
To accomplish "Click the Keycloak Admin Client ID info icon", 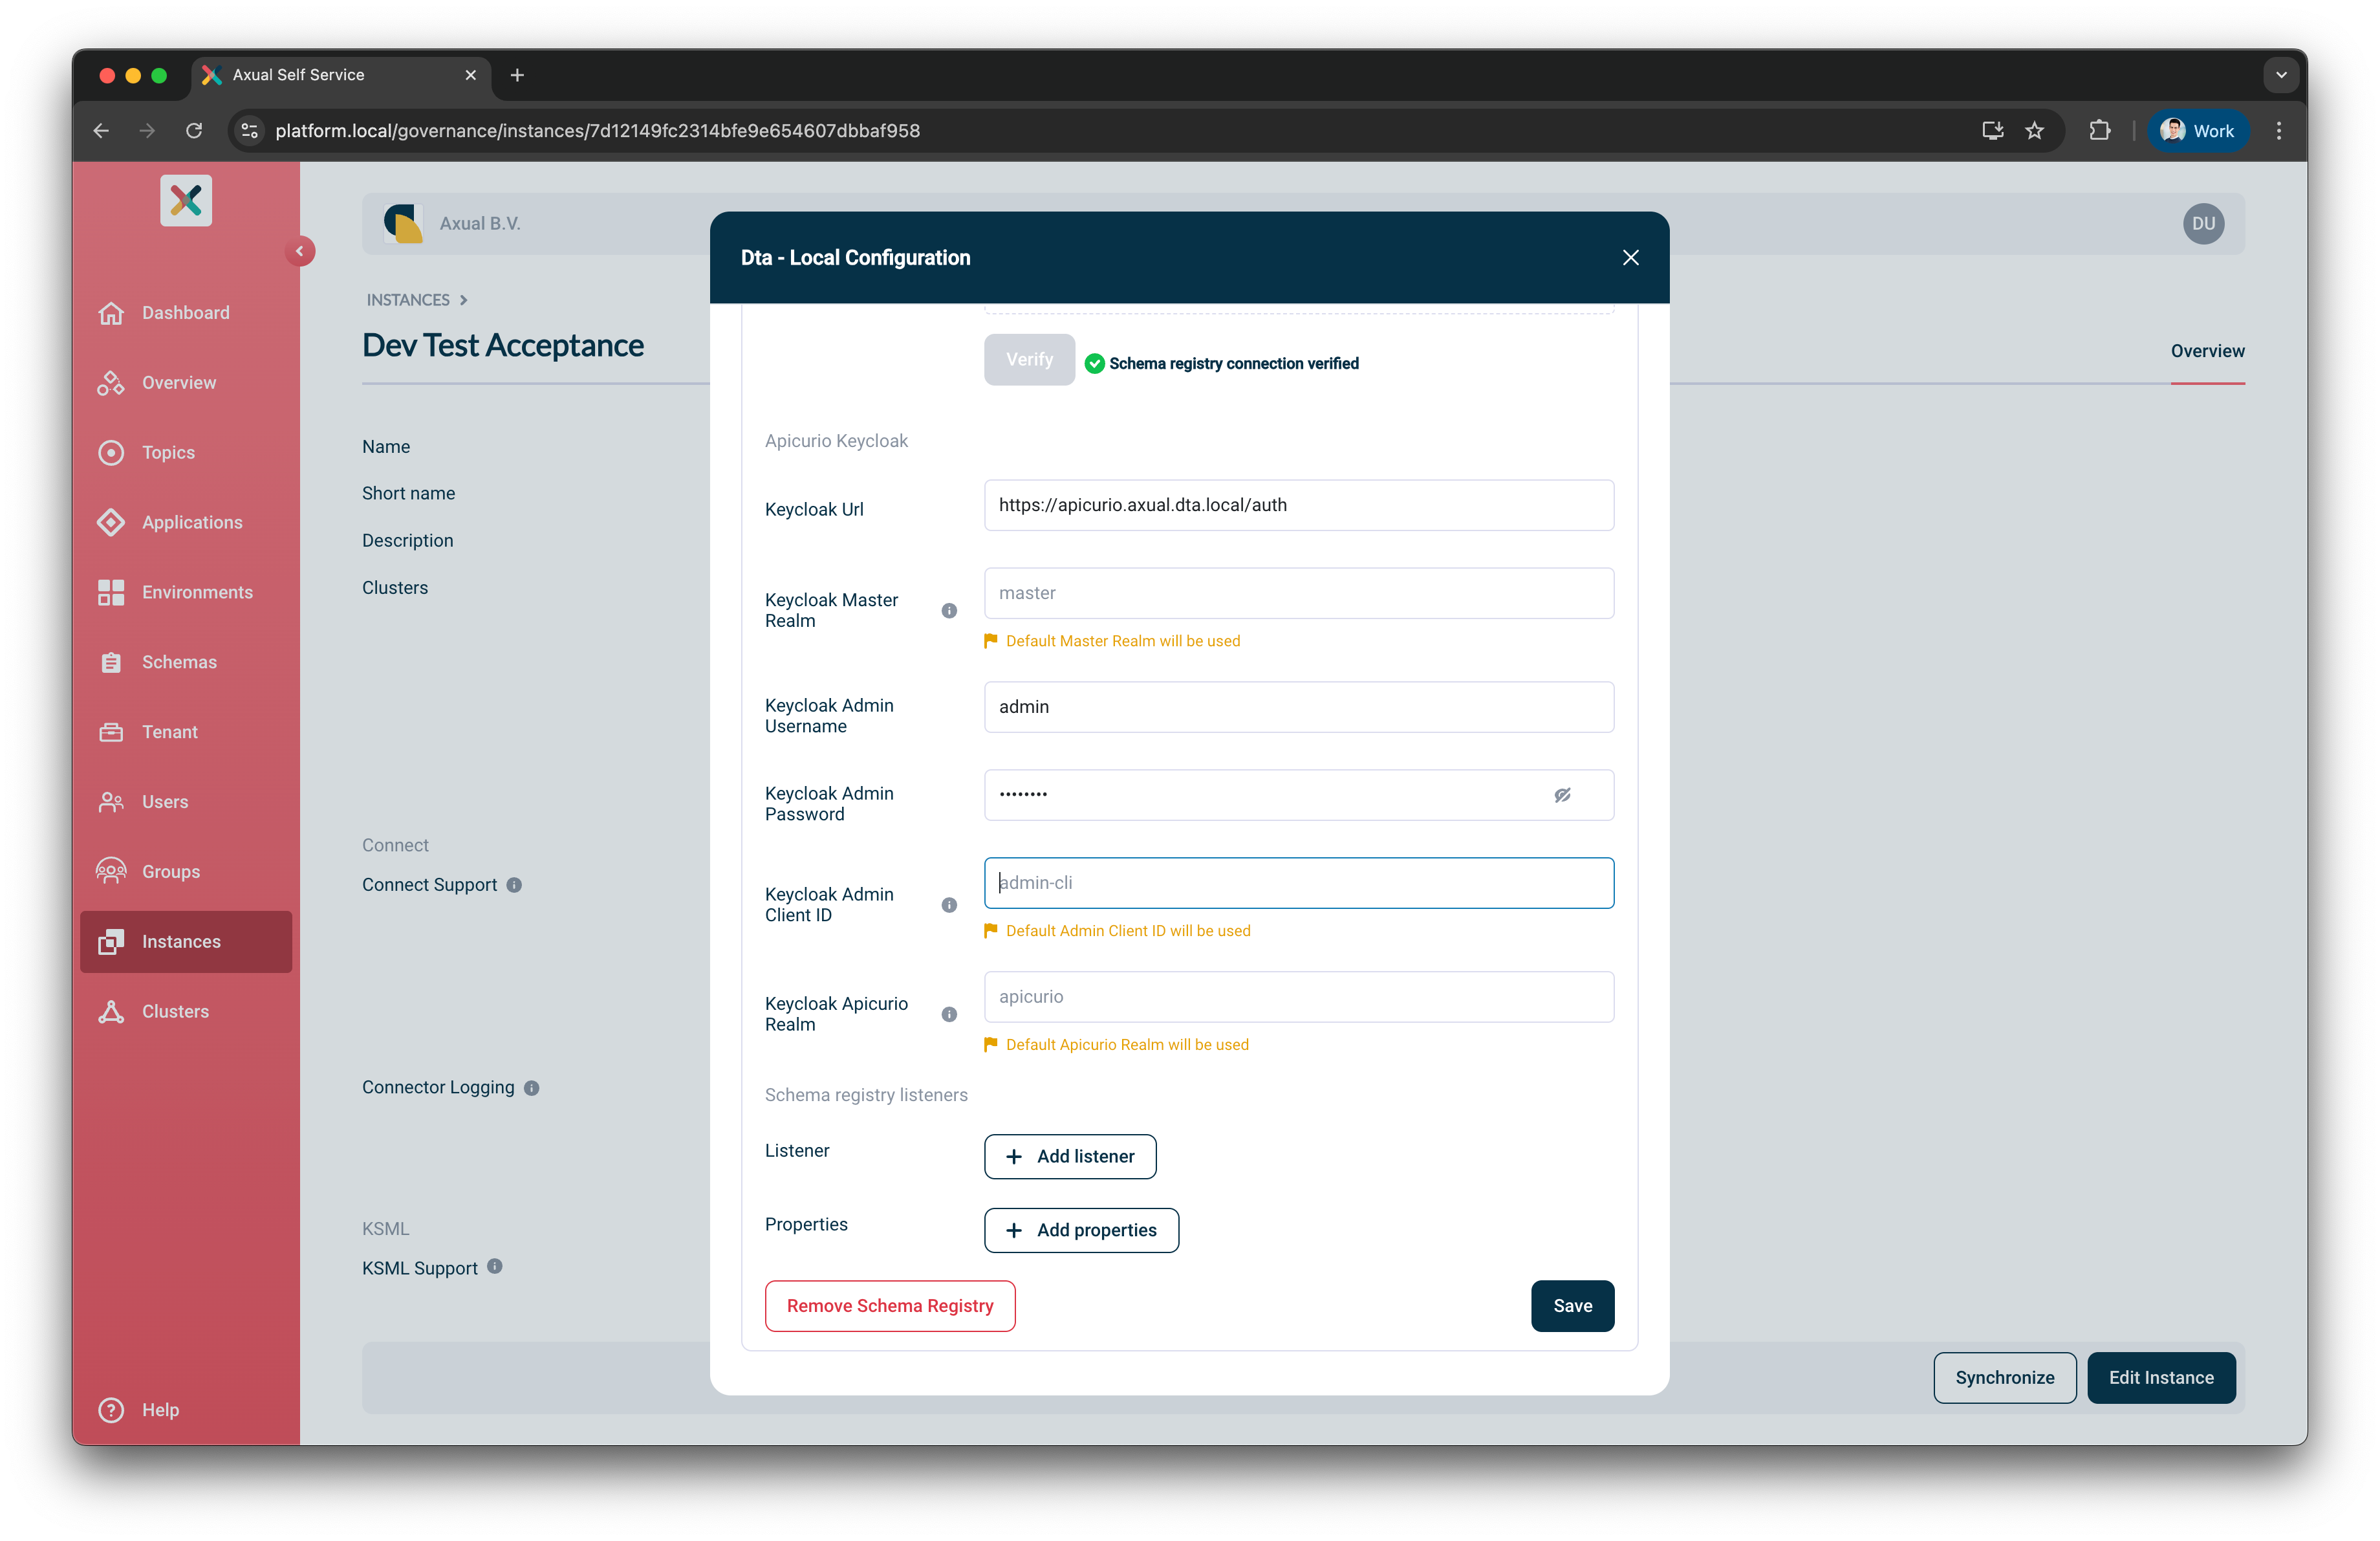I will 948,904.
